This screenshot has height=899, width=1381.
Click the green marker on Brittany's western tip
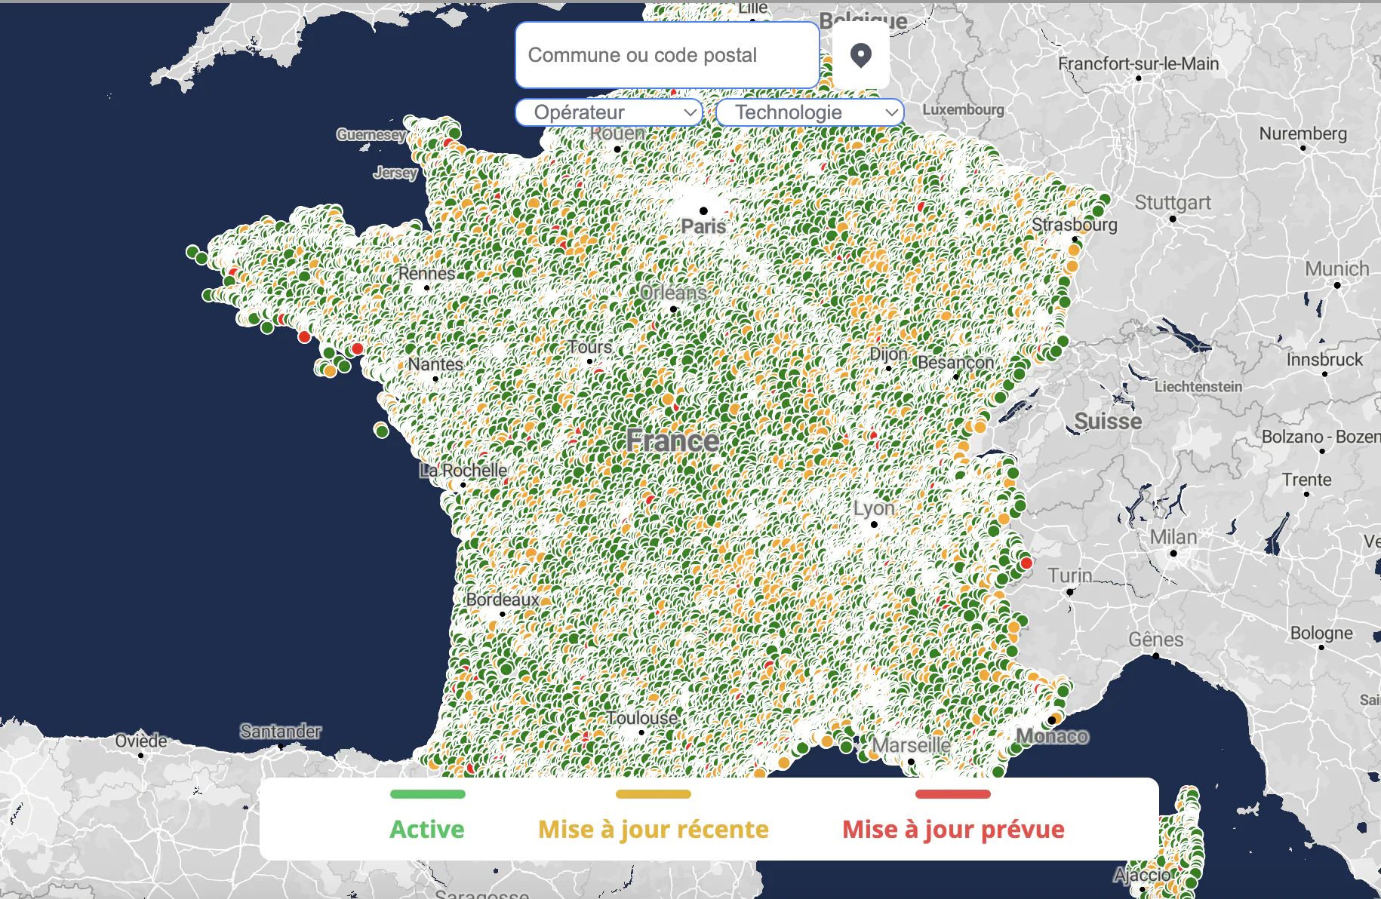(x=192, y=251)
